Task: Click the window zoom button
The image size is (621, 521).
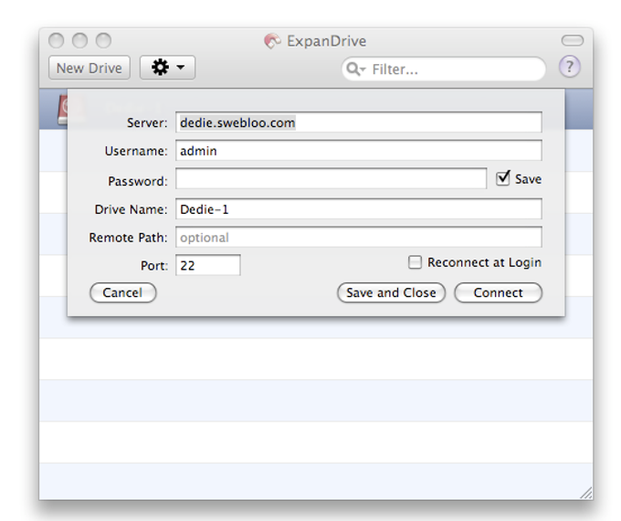Action: pyautogui.click(x=103, y=40)
